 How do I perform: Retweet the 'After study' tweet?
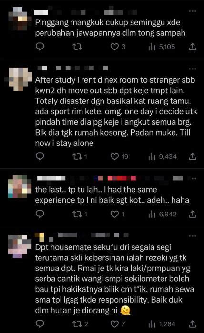(80, 157)
